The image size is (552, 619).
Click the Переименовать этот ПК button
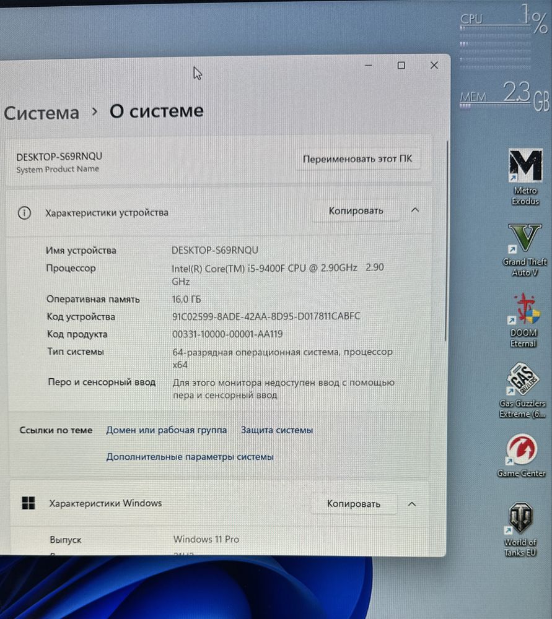(357, 159)
